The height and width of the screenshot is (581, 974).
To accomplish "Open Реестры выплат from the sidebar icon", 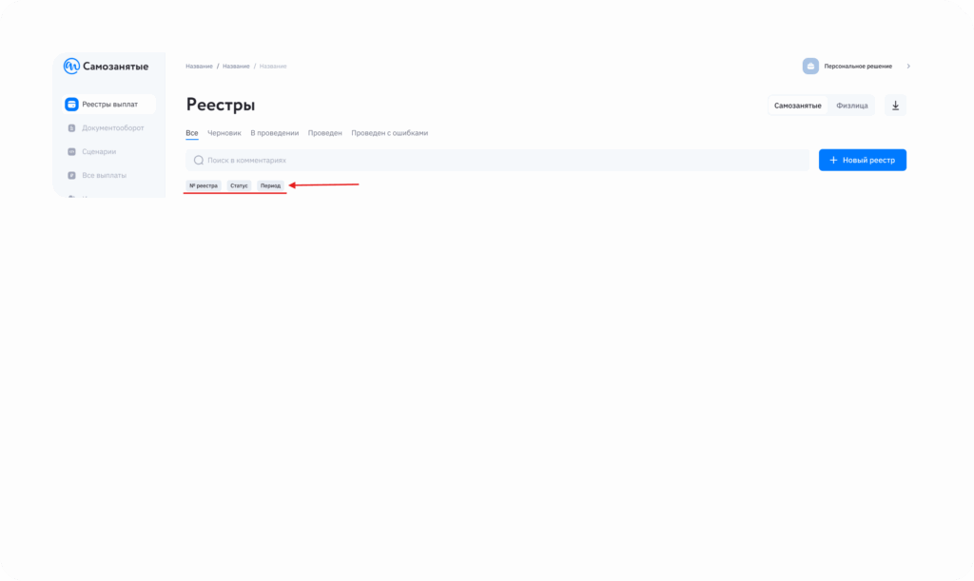I will pyautogui.click(x=71, y=104).
